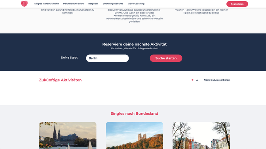The width and height of the screenshot is (266, 149).
Task: Click the heart logo in the header
Action: click(x=24, y=4)
